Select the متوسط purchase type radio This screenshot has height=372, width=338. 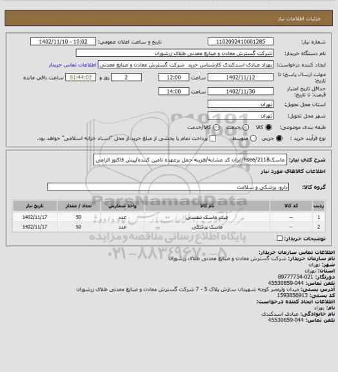(x=253, y=138)
